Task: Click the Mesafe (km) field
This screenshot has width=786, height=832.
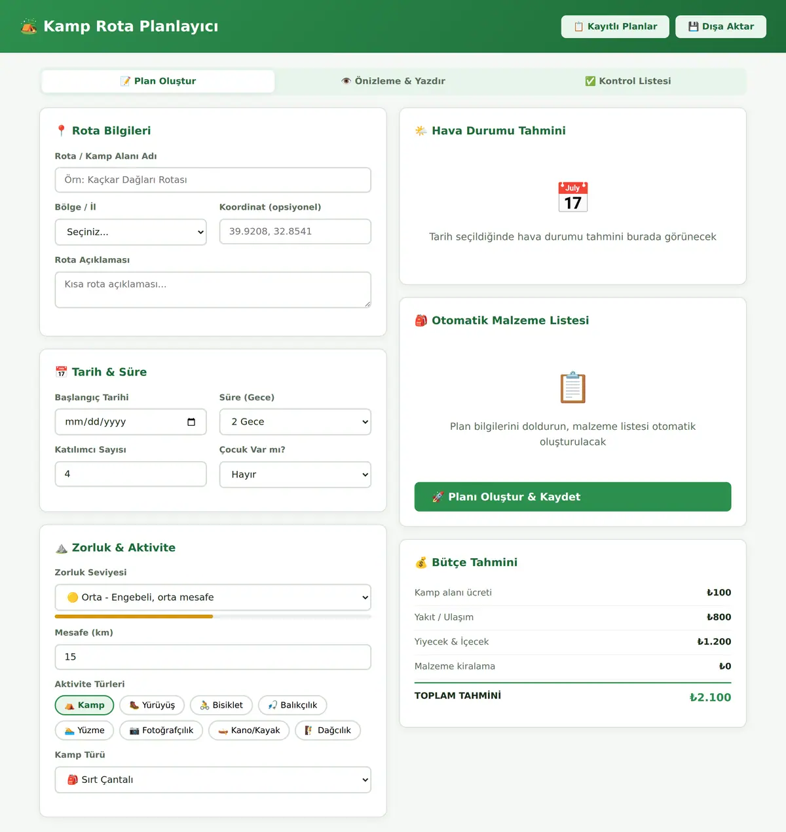Action: tap(213, 657)
